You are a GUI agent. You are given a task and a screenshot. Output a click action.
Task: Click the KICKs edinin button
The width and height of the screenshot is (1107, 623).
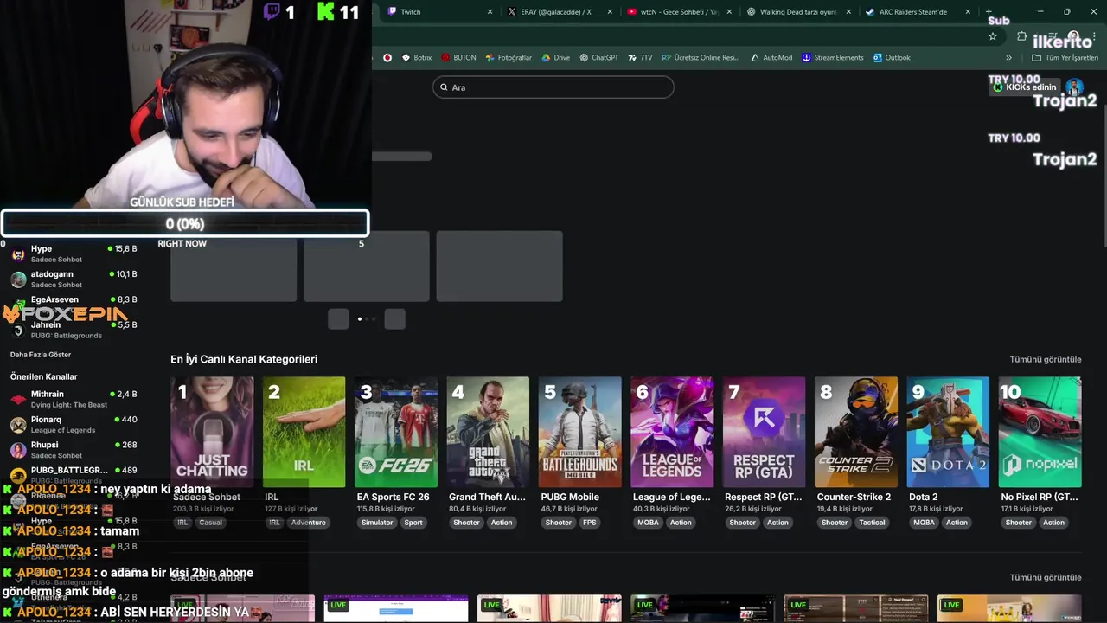tap(1025, 87)
